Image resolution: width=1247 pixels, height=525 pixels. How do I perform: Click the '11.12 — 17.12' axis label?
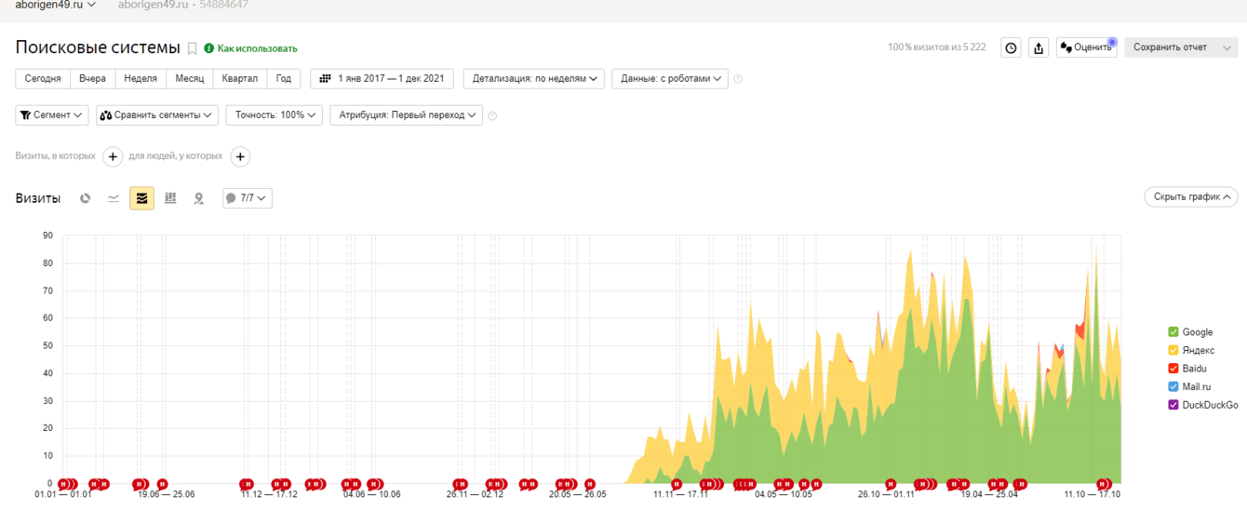pyautogui.click(x=269, y=495)
